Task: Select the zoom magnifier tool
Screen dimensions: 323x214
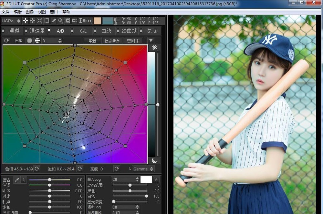Action: pyautogui.click(x=61, y=21)
